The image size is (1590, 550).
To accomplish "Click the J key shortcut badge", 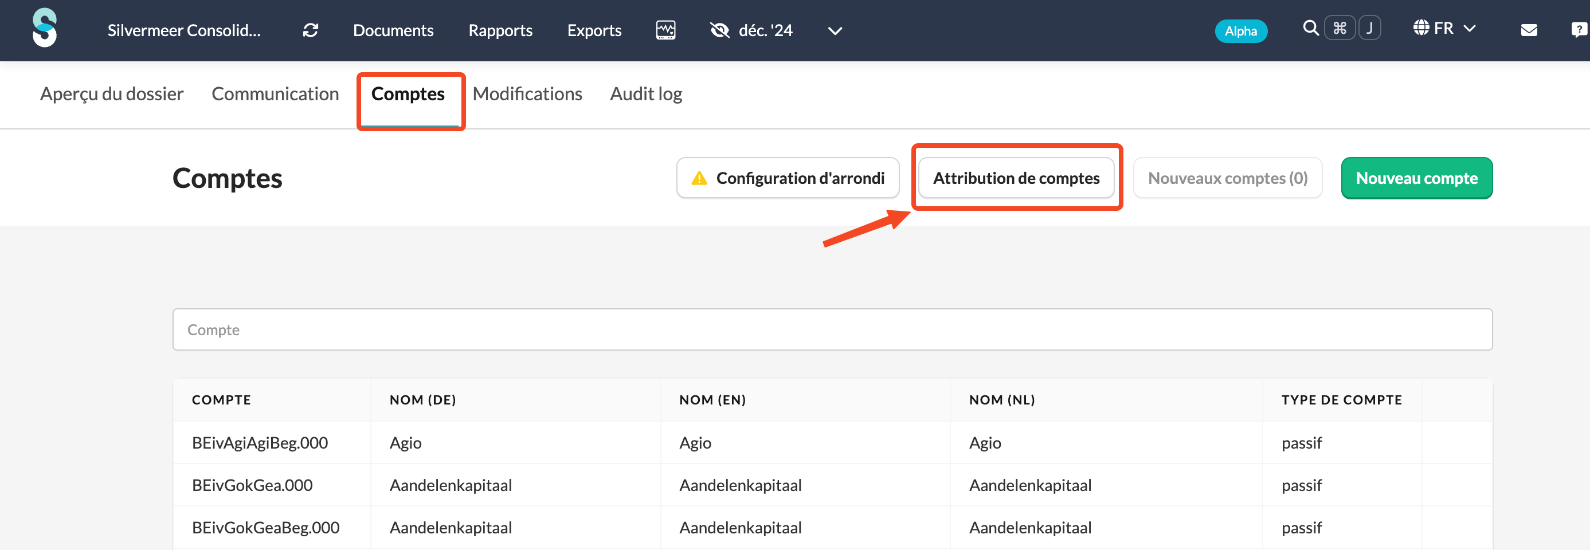I will tap(1370, 29).
